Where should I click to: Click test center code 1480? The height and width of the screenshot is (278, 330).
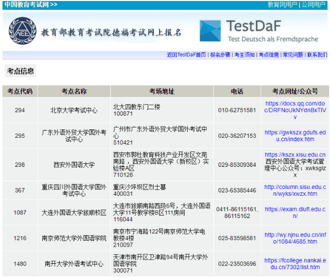click(20, 264)
